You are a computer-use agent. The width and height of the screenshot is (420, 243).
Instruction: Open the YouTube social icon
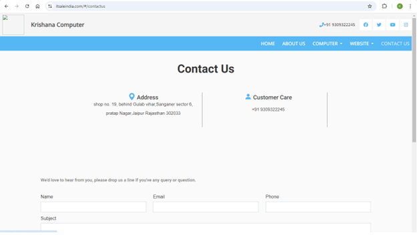point(393,25)
